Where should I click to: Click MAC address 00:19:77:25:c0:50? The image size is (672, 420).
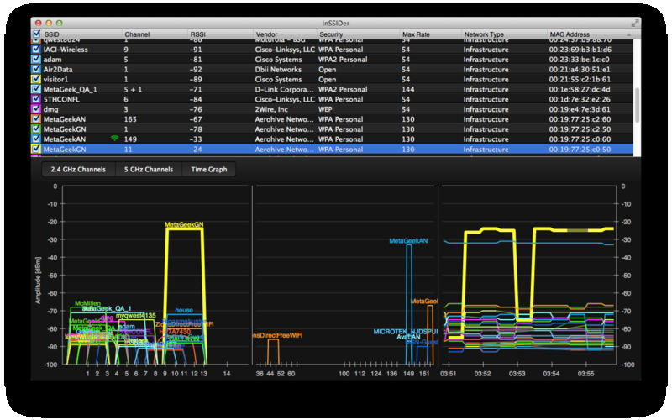pyautogui.click(x=580, y=150)
